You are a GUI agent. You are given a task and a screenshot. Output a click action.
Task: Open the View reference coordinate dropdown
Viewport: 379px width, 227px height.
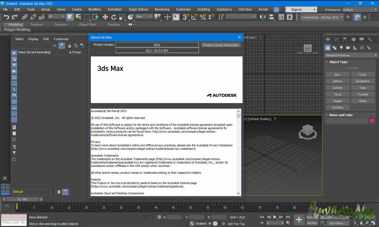[x=144, y=16]
